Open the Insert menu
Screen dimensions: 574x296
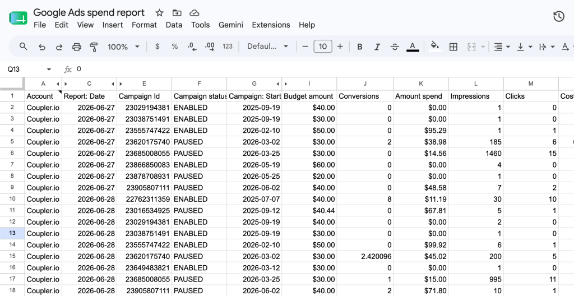[112, 25]
